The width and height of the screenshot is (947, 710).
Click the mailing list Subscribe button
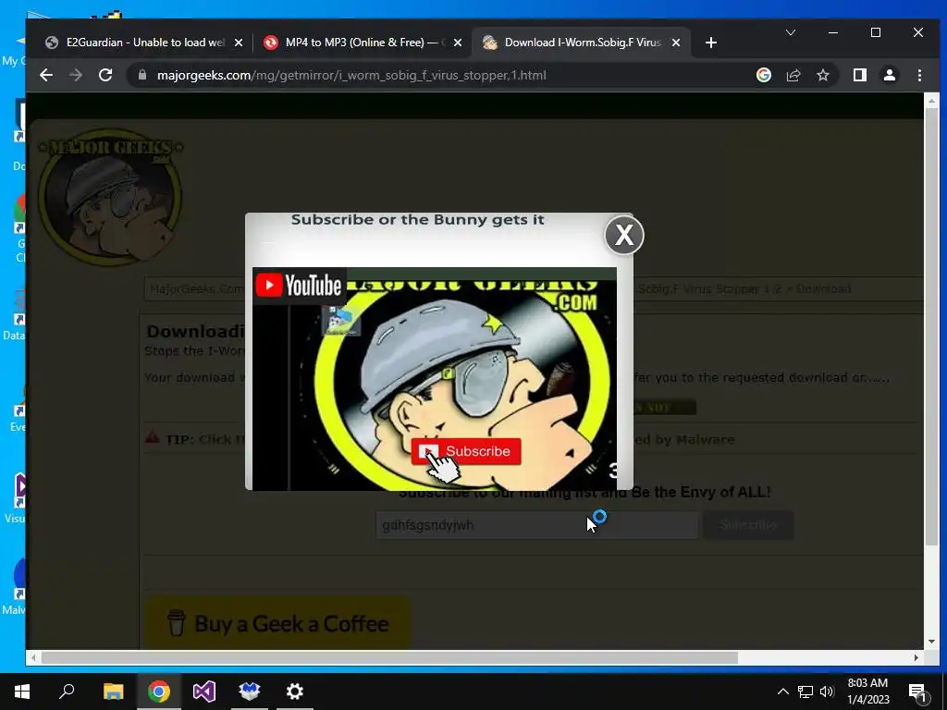[748, 525]
